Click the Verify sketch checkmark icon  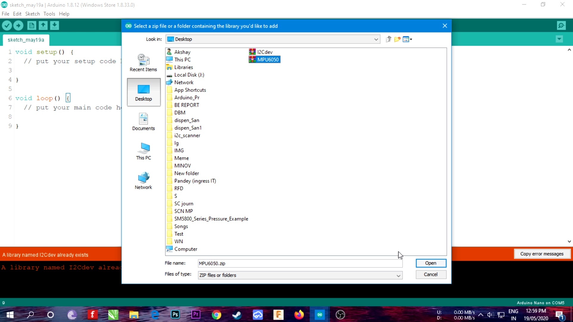pyautogui.click(x=7, y=26)
